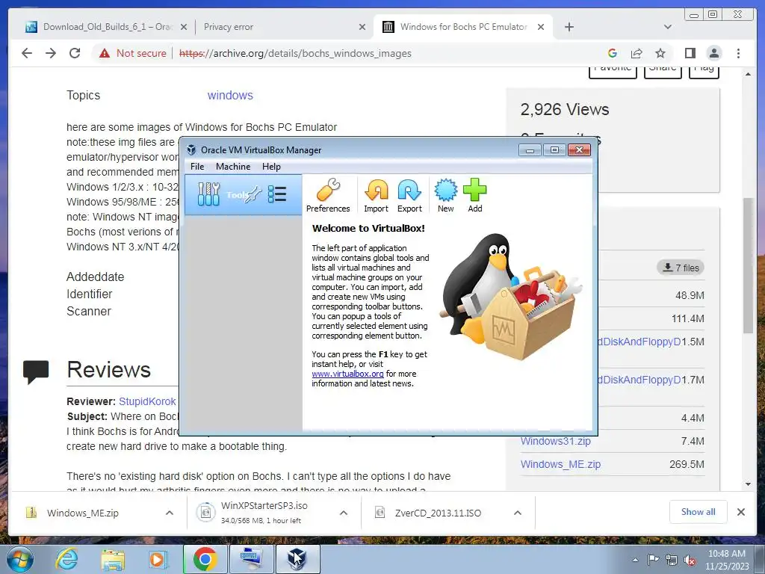Close the Privacy error tab
Viewport: 765px width, 574px height.
(x=362, y=27)
